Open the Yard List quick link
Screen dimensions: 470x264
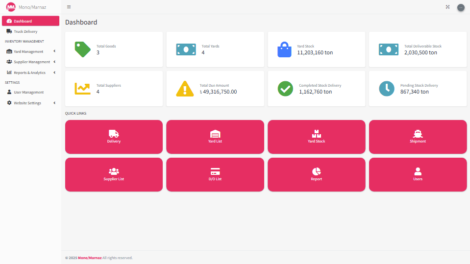click(x=215, y=137)
